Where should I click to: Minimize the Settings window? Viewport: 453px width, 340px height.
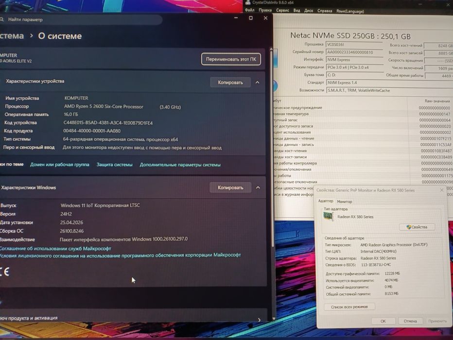click(x=236, y=18)
